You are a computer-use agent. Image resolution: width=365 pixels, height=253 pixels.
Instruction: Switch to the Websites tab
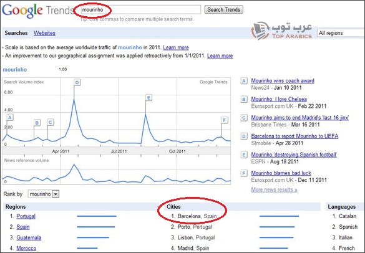(x=44, y=33)
